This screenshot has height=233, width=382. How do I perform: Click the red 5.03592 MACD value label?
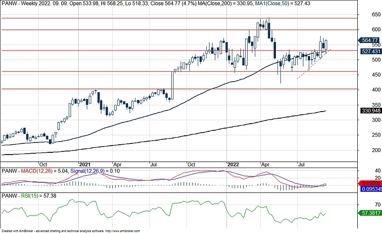click(370, 183)
